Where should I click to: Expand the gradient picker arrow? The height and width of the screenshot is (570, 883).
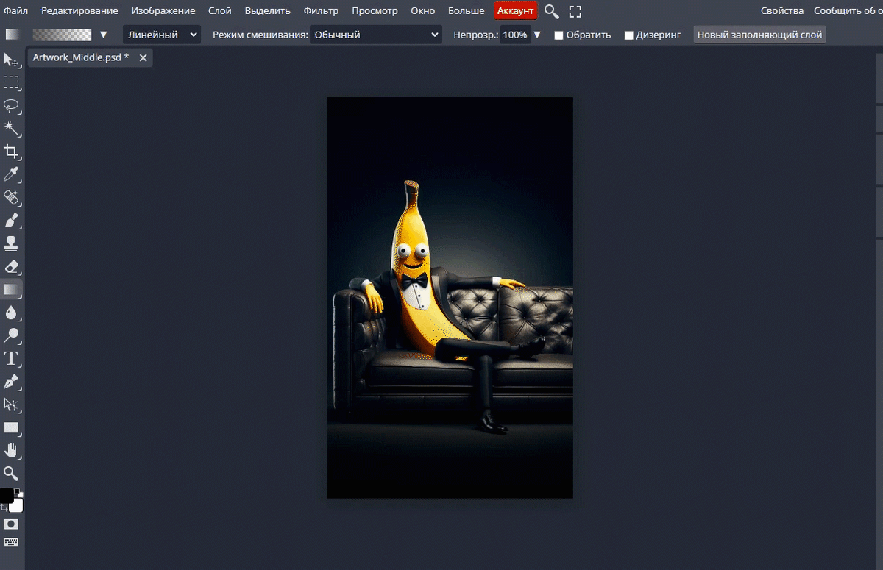point(103,35)
